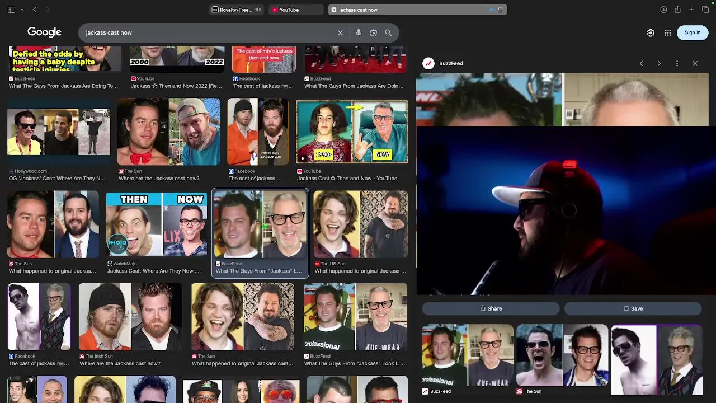Go to the next image in the preview panel
The height and width of the screenshot is (403, 716).
(659, 63)
